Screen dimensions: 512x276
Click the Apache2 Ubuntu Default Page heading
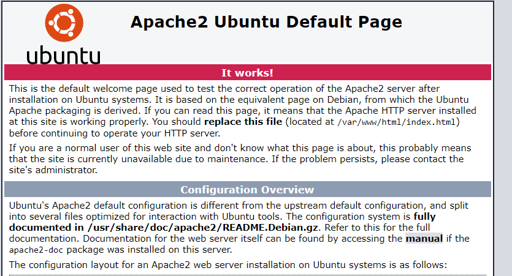tap(266, 22)
